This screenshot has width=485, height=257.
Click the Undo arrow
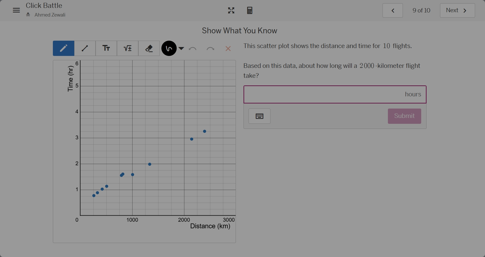point(193,49)
